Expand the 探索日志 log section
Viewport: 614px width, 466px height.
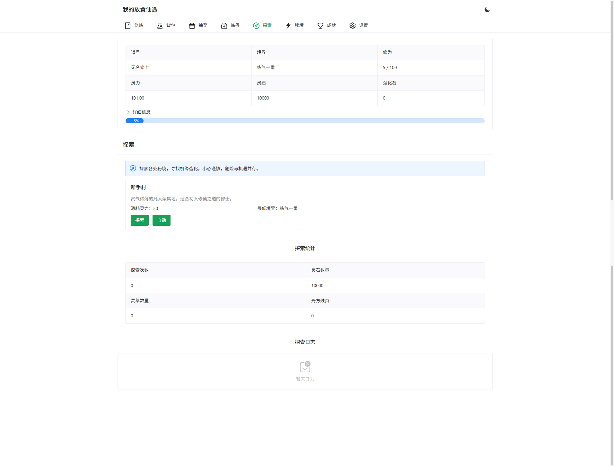304,342
